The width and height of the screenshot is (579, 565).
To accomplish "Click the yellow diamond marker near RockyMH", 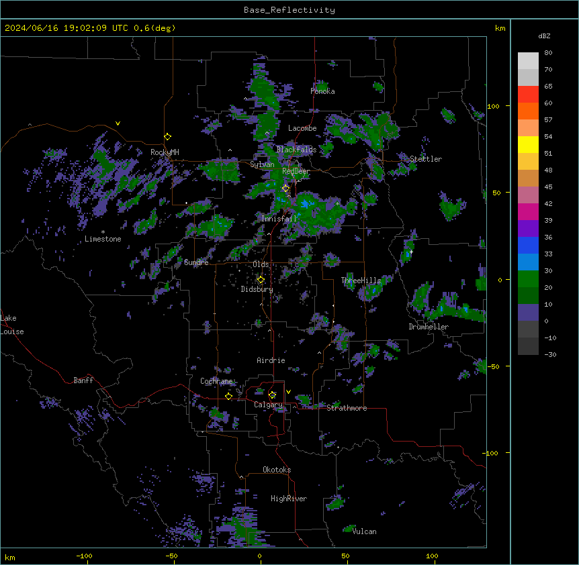I will [x=168, y=137].
